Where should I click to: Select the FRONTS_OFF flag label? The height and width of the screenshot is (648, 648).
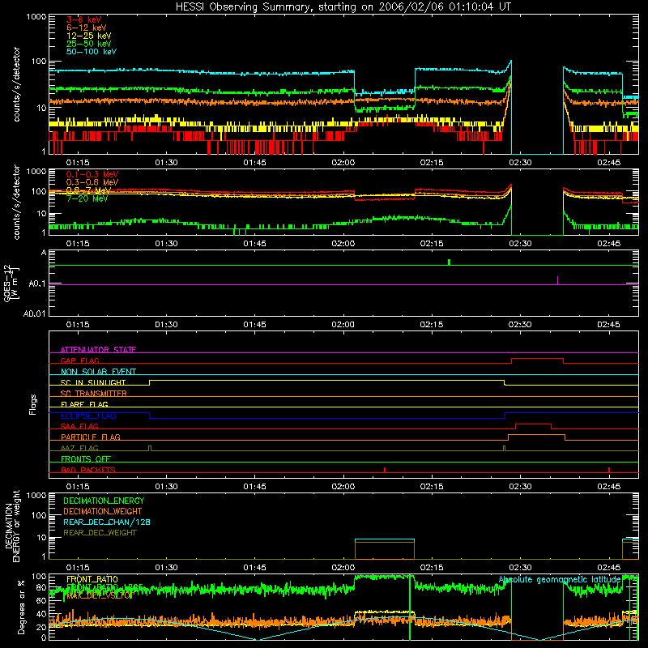[86, 458]
